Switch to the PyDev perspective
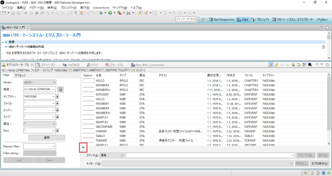The width and height of the screenshot is (332, 176). (x=322, y=20)
